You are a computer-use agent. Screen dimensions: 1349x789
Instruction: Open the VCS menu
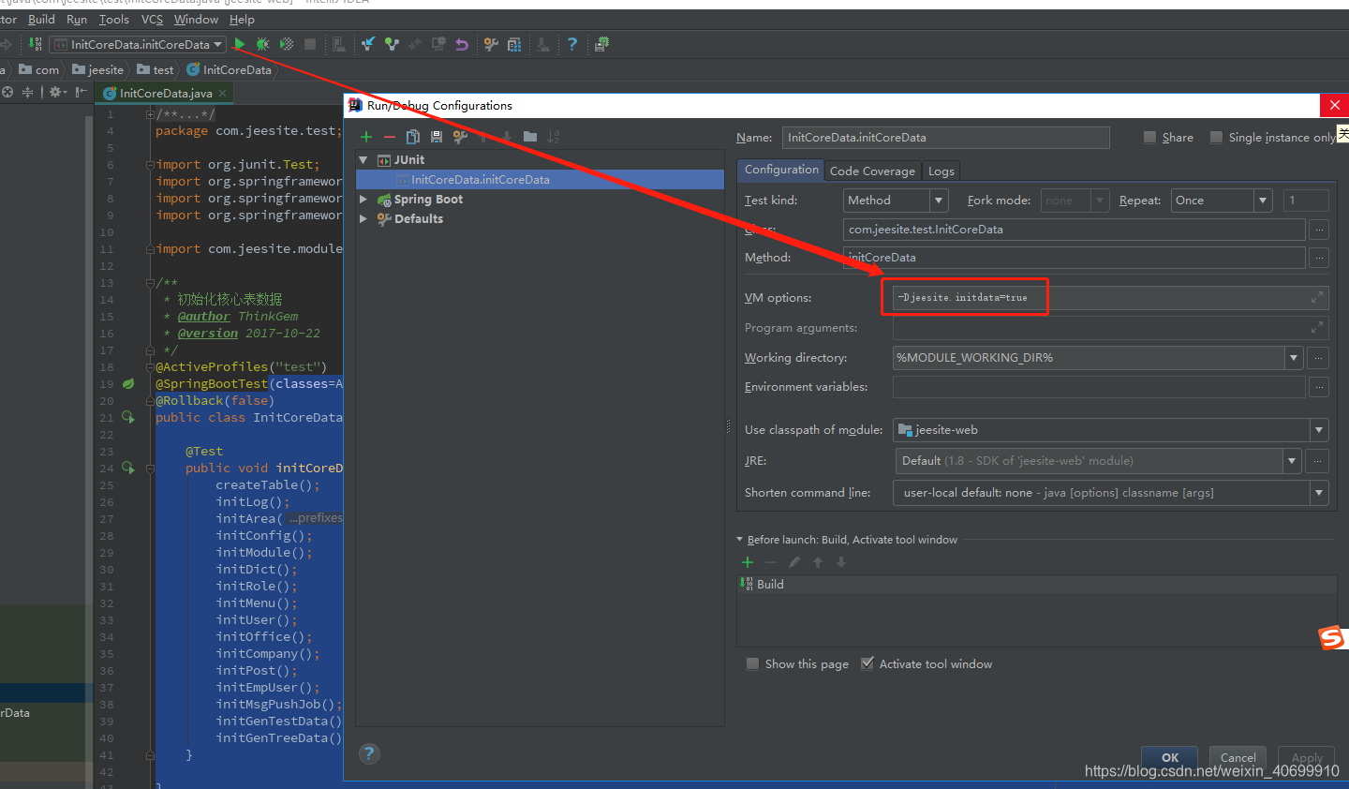(x=152, y=19)
